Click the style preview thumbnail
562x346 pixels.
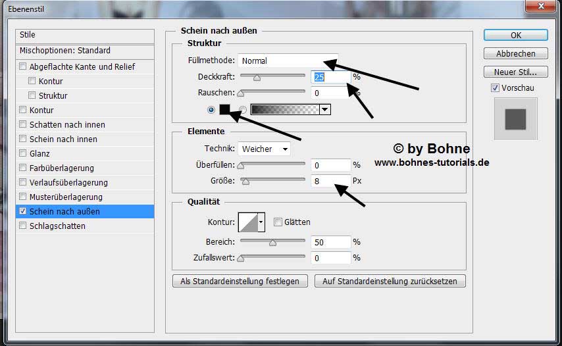pos(515,119)
